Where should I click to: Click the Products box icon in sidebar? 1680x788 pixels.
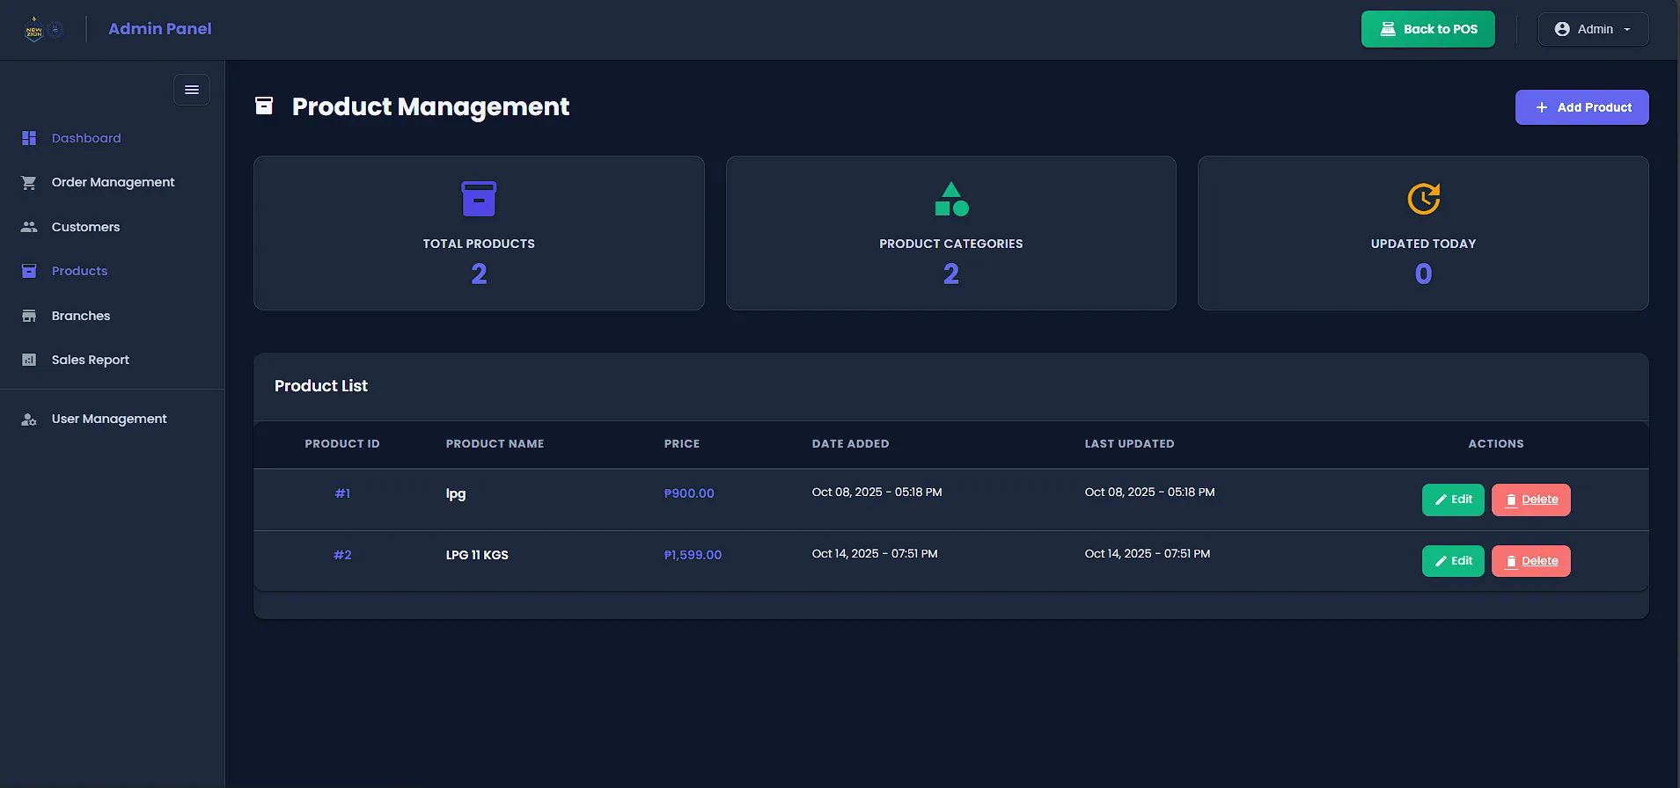tap(29, 271)
